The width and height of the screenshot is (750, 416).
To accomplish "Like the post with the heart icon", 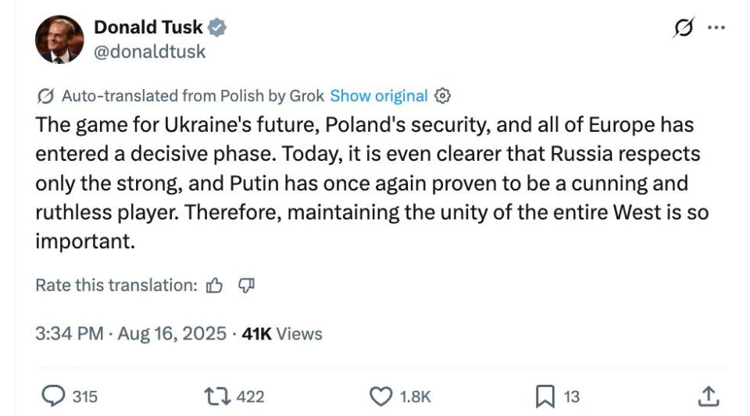I will tap(380, 396).
